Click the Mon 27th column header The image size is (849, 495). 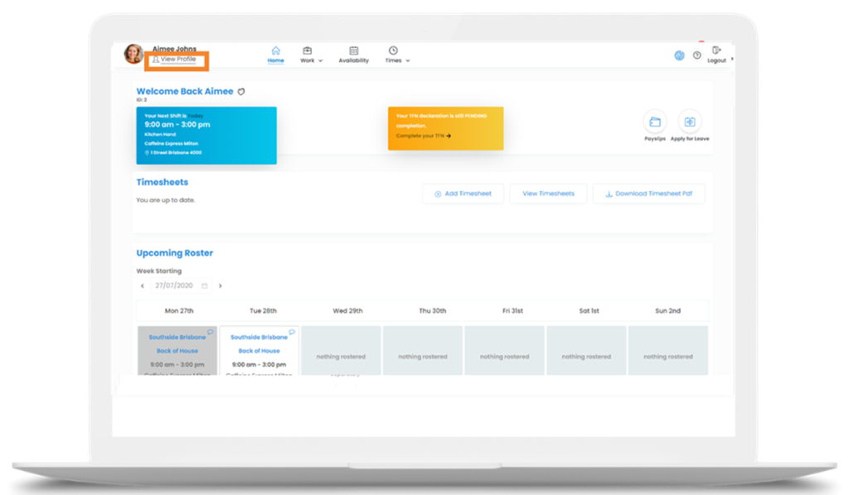point(179,311)
